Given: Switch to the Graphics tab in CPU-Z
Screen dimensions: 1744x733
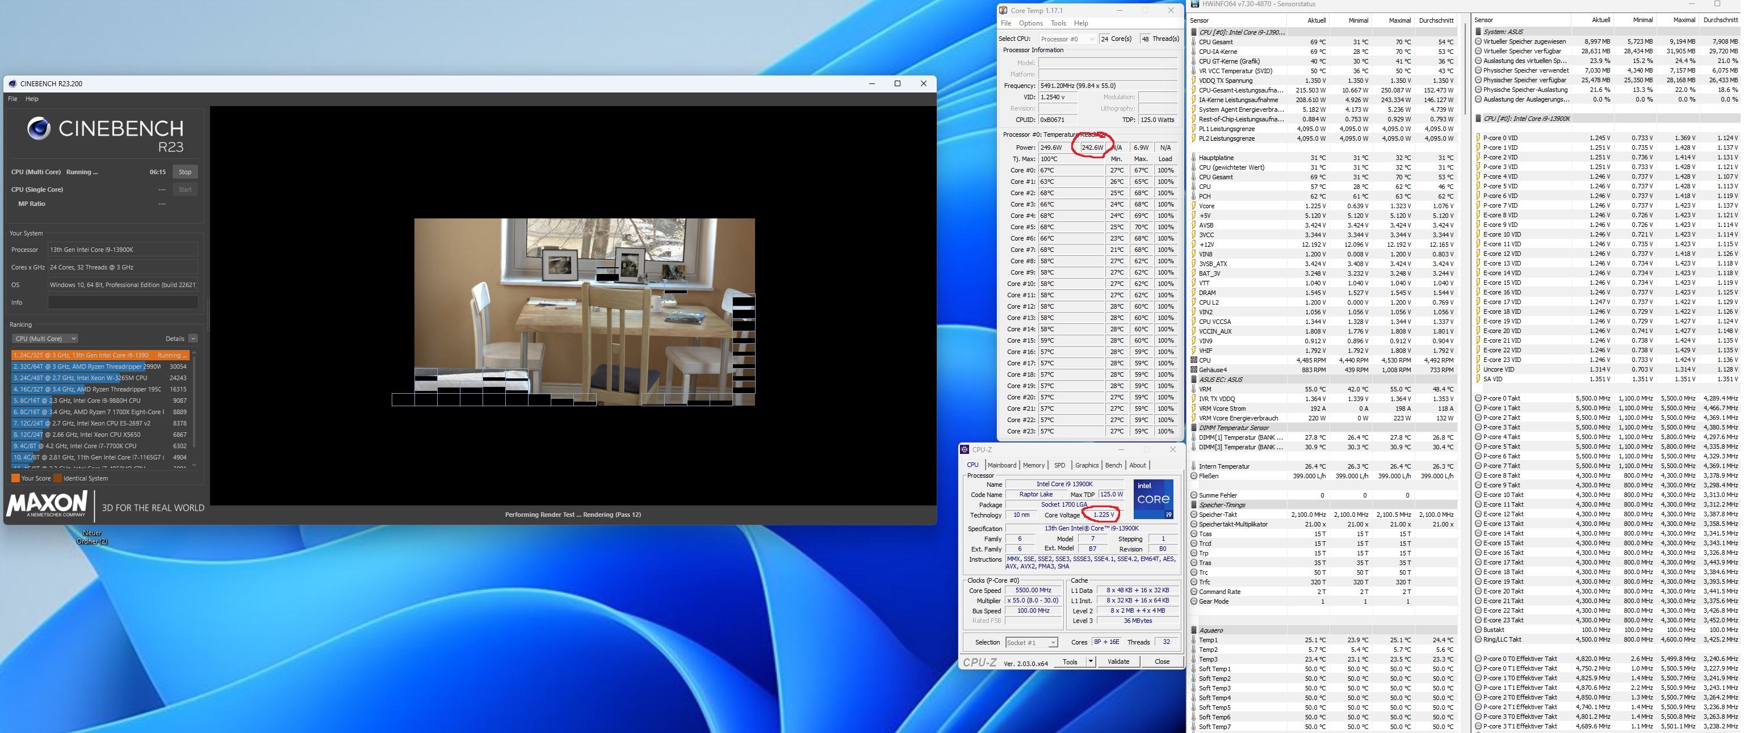Looking at the screenshot, I should (1087, 465).
